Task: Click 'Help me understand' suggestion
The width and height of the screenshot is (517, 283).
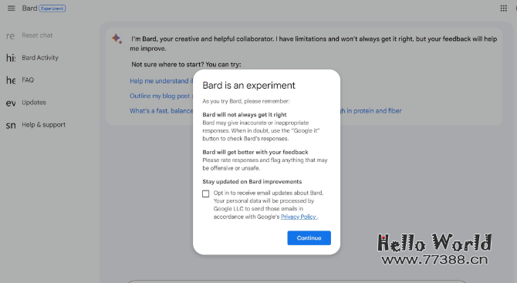Action: point(161,81)
